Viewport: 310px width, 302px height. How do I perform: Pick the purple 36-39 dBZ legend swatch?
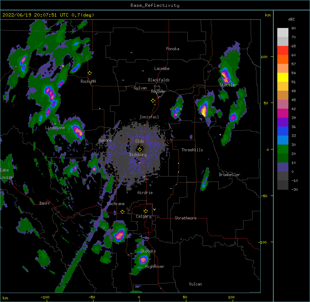coord(283,122)
